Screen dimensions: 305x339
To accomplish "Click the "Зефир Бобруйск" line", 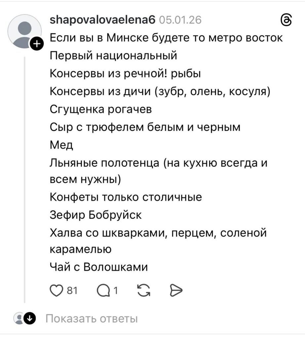I will point(96,215).
